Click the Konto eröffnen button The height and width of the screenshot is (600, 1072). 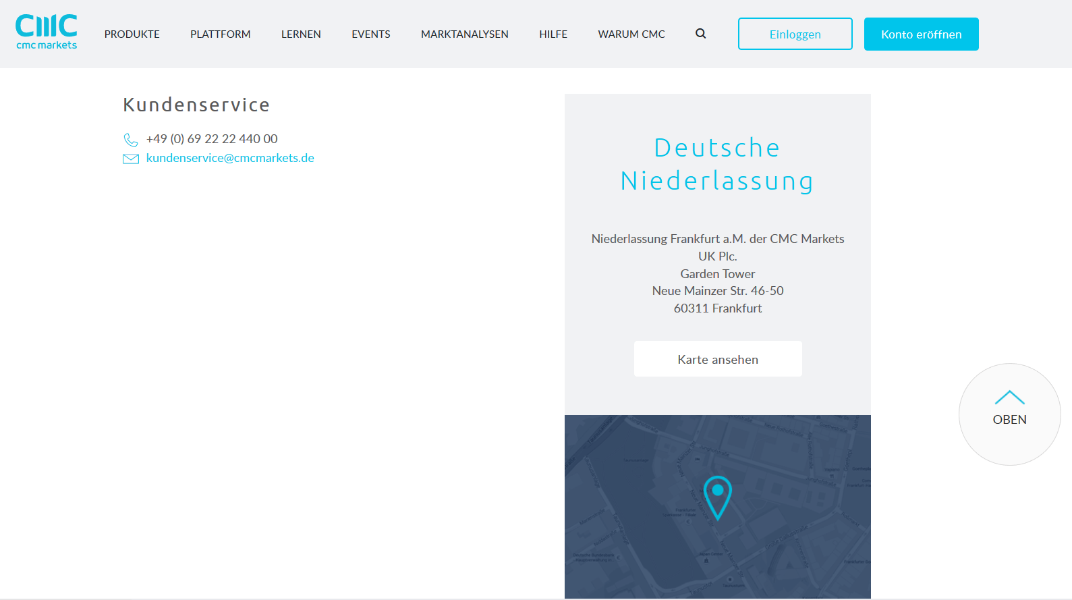click(922, 34)
